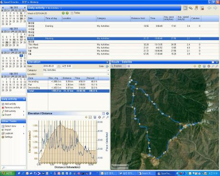Image resolution: width=220 pixels, height=176 pixels.
Task: Open the Export submenu
Action: (x=8, y=115)
